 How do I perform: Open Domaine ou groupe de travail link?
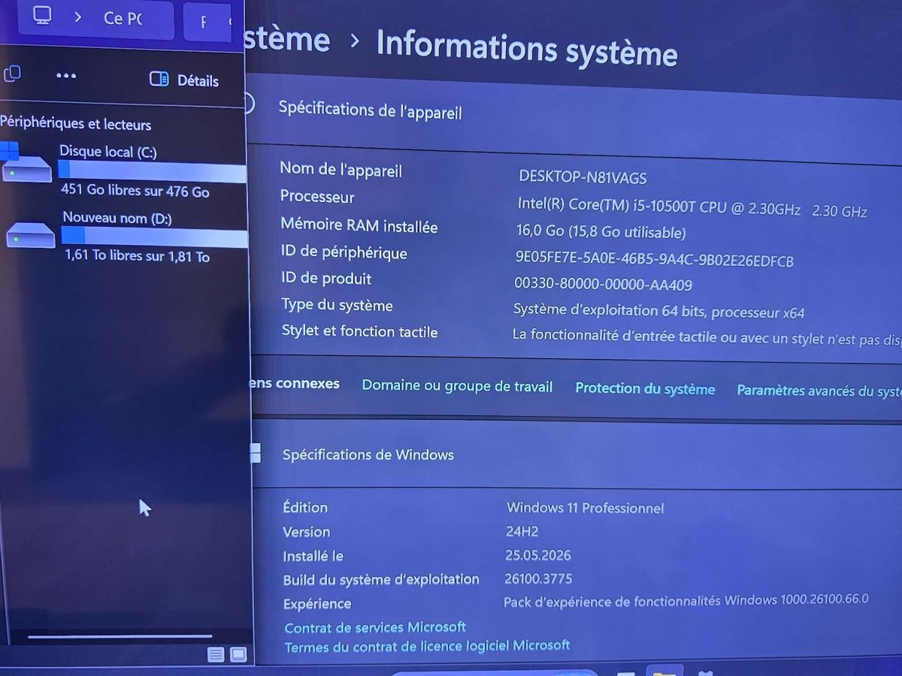pos(457,386)
